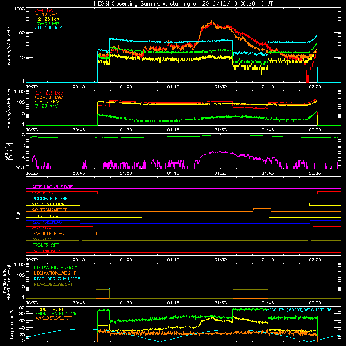This screenshot has width=346, height=346.
Task: Click the HESSI Observing Summary plot title
Action: (x=183, y=4)
